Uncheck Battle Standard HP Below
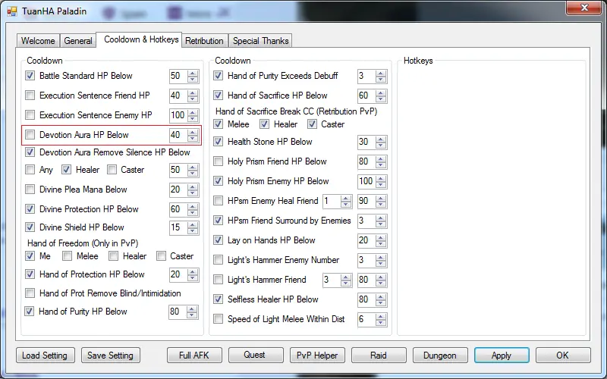The width and height of the screenshot is (607, 379). point(30,76)
